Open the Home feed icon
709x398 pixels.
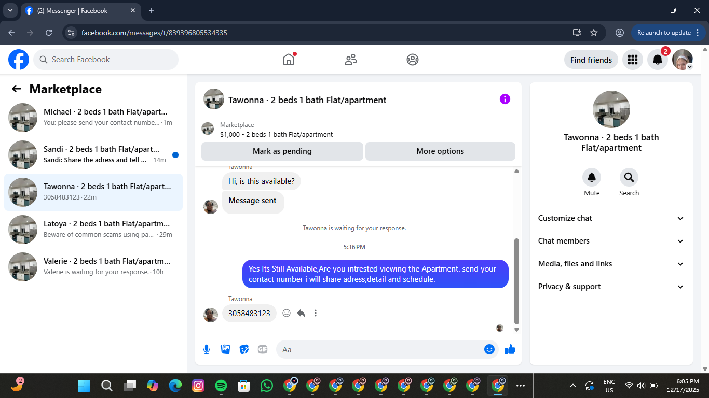click(289, 60)
